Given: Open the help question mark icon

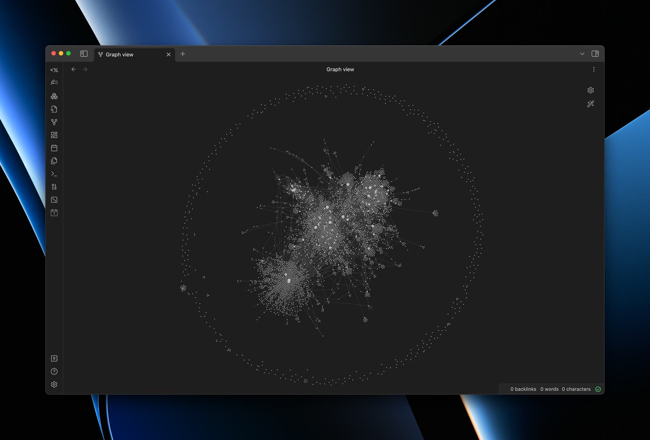Looking at the screenshot, I should tap(54, 371).
